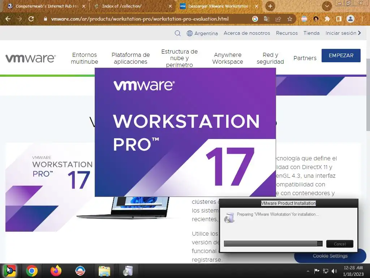Click the installer disc icon in dialog
Image resolution: width=370 pixels, height=278 pixels.
point(229,218)
